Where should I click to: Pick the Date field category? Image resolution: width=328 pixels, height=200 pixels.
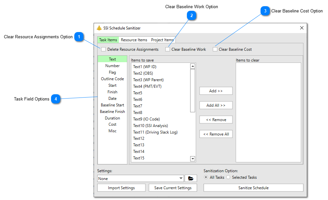point(112,98)
